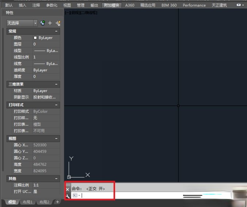Switch to the 布局2 layout tab
247x207 pixels.
(44, 202)
